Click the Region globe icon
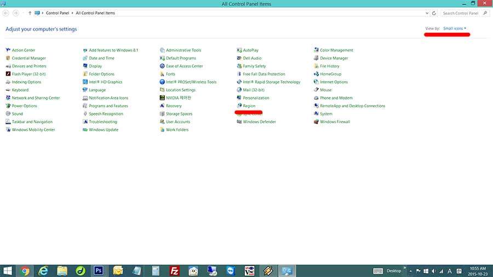The image size is (493, 277). (x=239, y=106)
